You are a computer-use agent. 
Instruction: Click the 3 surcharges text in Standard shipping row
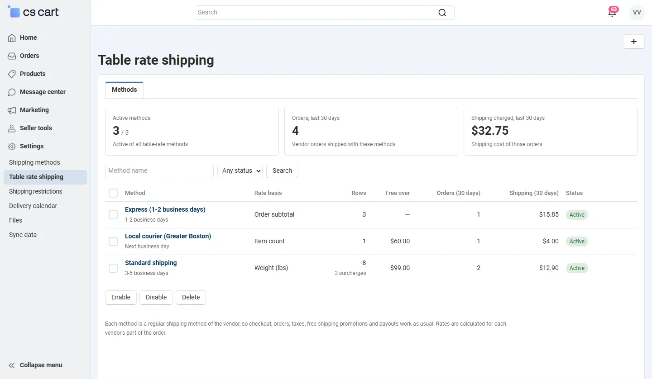(350, 273)
